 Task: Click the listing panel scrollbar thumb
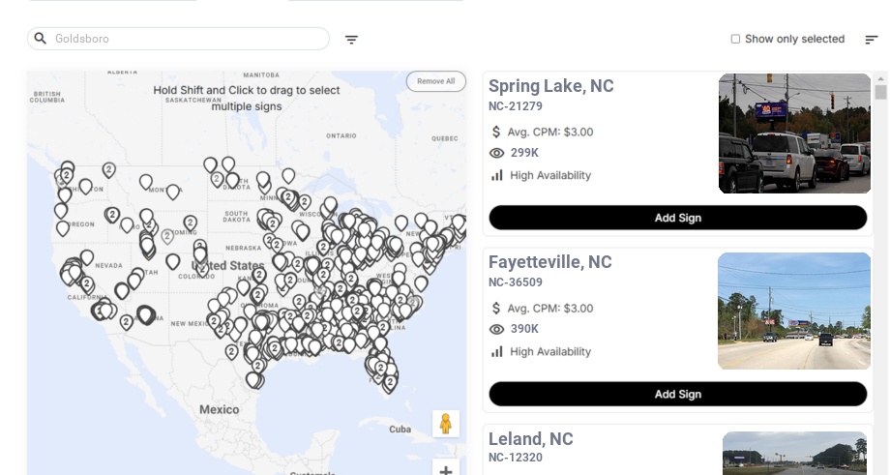tap(880, 93)
